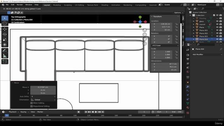Viewport: 224px width, 126px height.
Task: Select the Annotate tool
Action: (x=5, y=50)
